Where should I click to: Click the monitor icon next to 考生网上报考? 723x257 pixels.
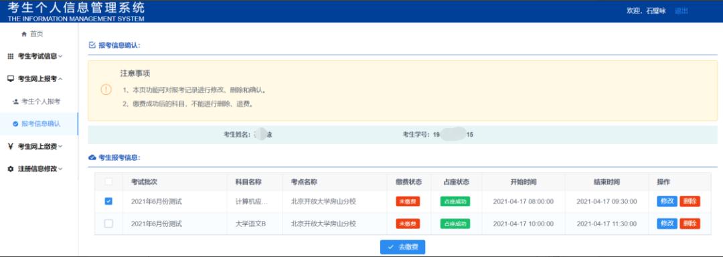pyautogui.click(x=11, y=79)
